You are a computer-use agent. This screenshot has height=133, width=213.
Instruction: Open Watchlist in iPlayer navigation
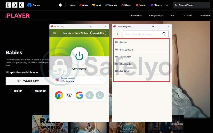tap(205, 16)
